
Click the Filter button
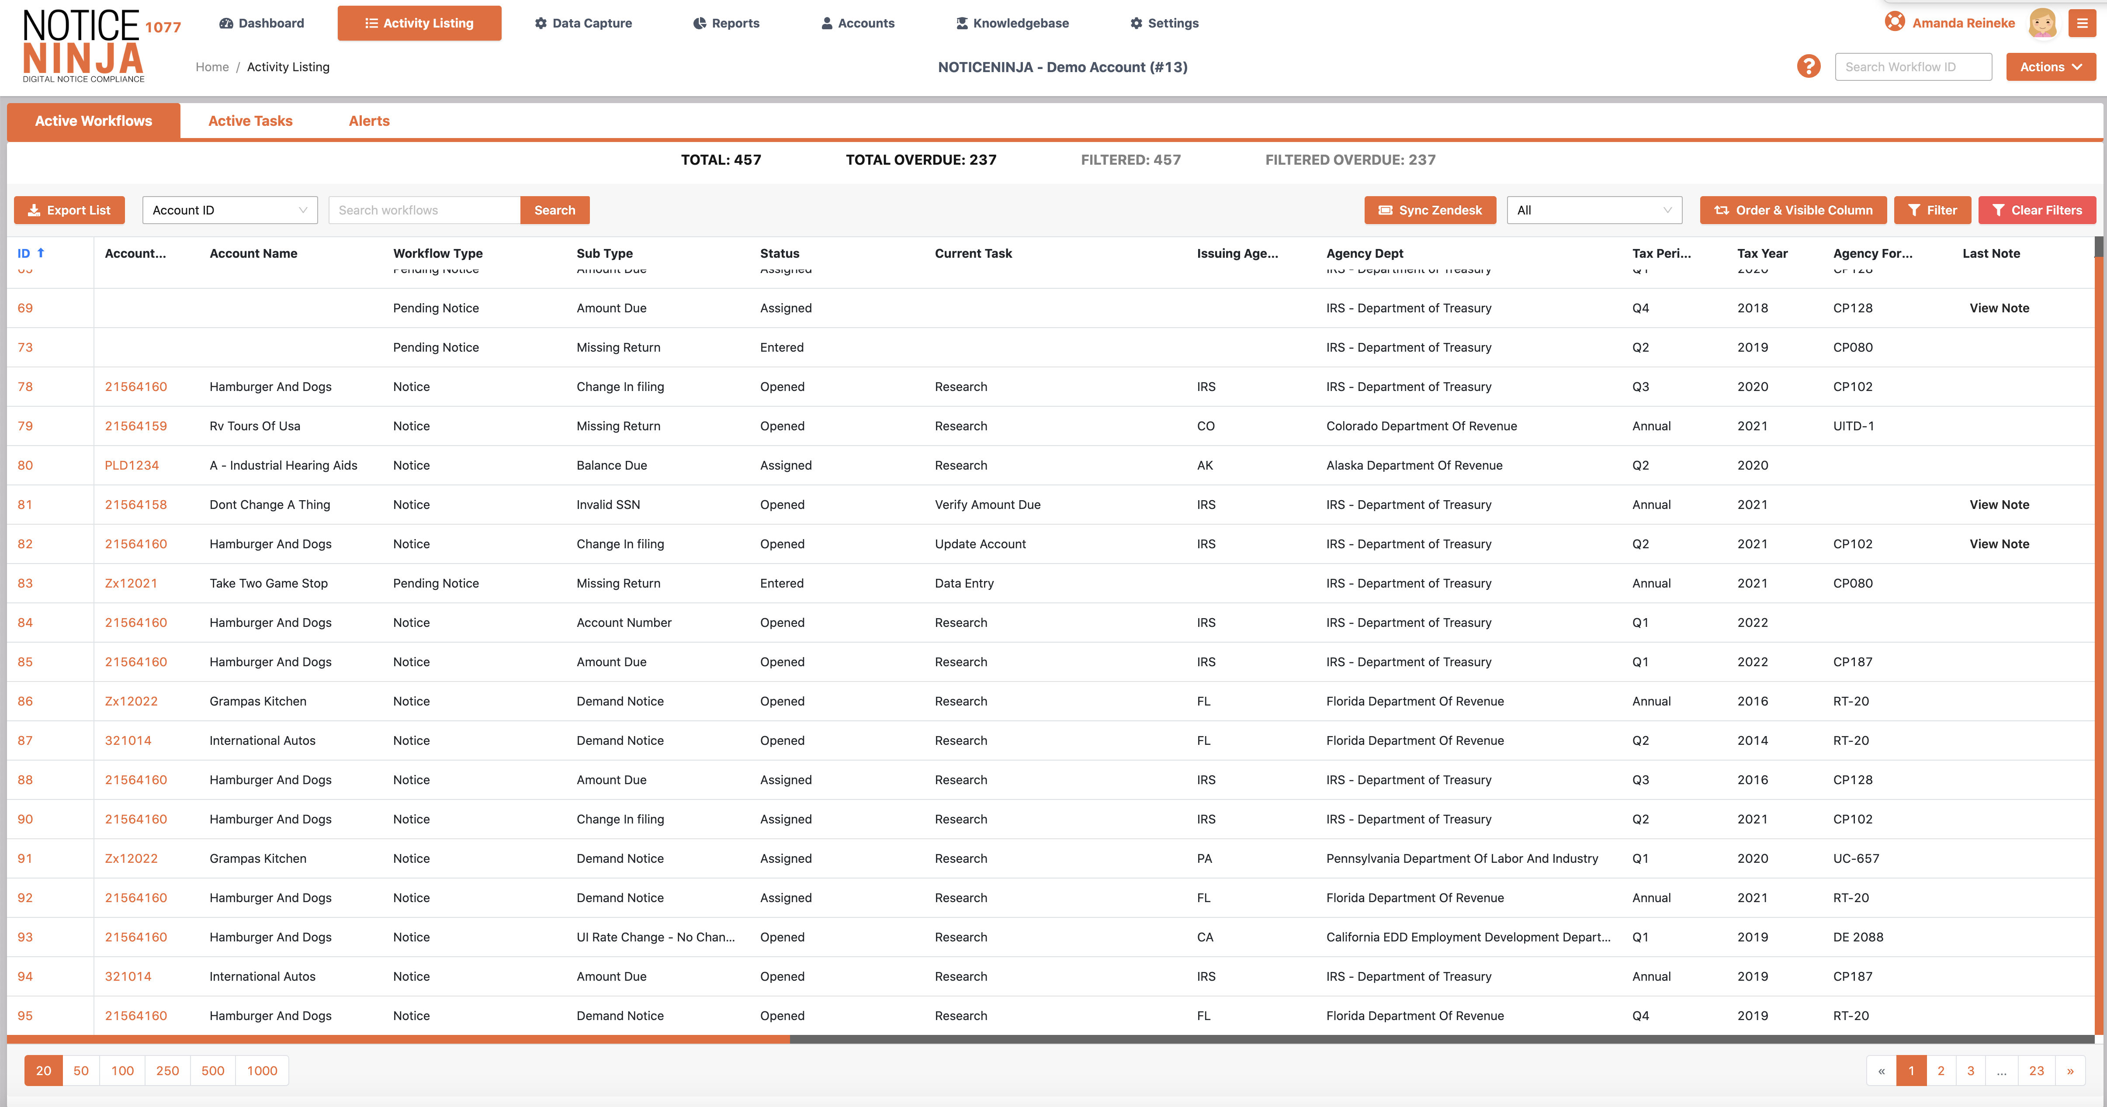click(x=1932, y=210)
